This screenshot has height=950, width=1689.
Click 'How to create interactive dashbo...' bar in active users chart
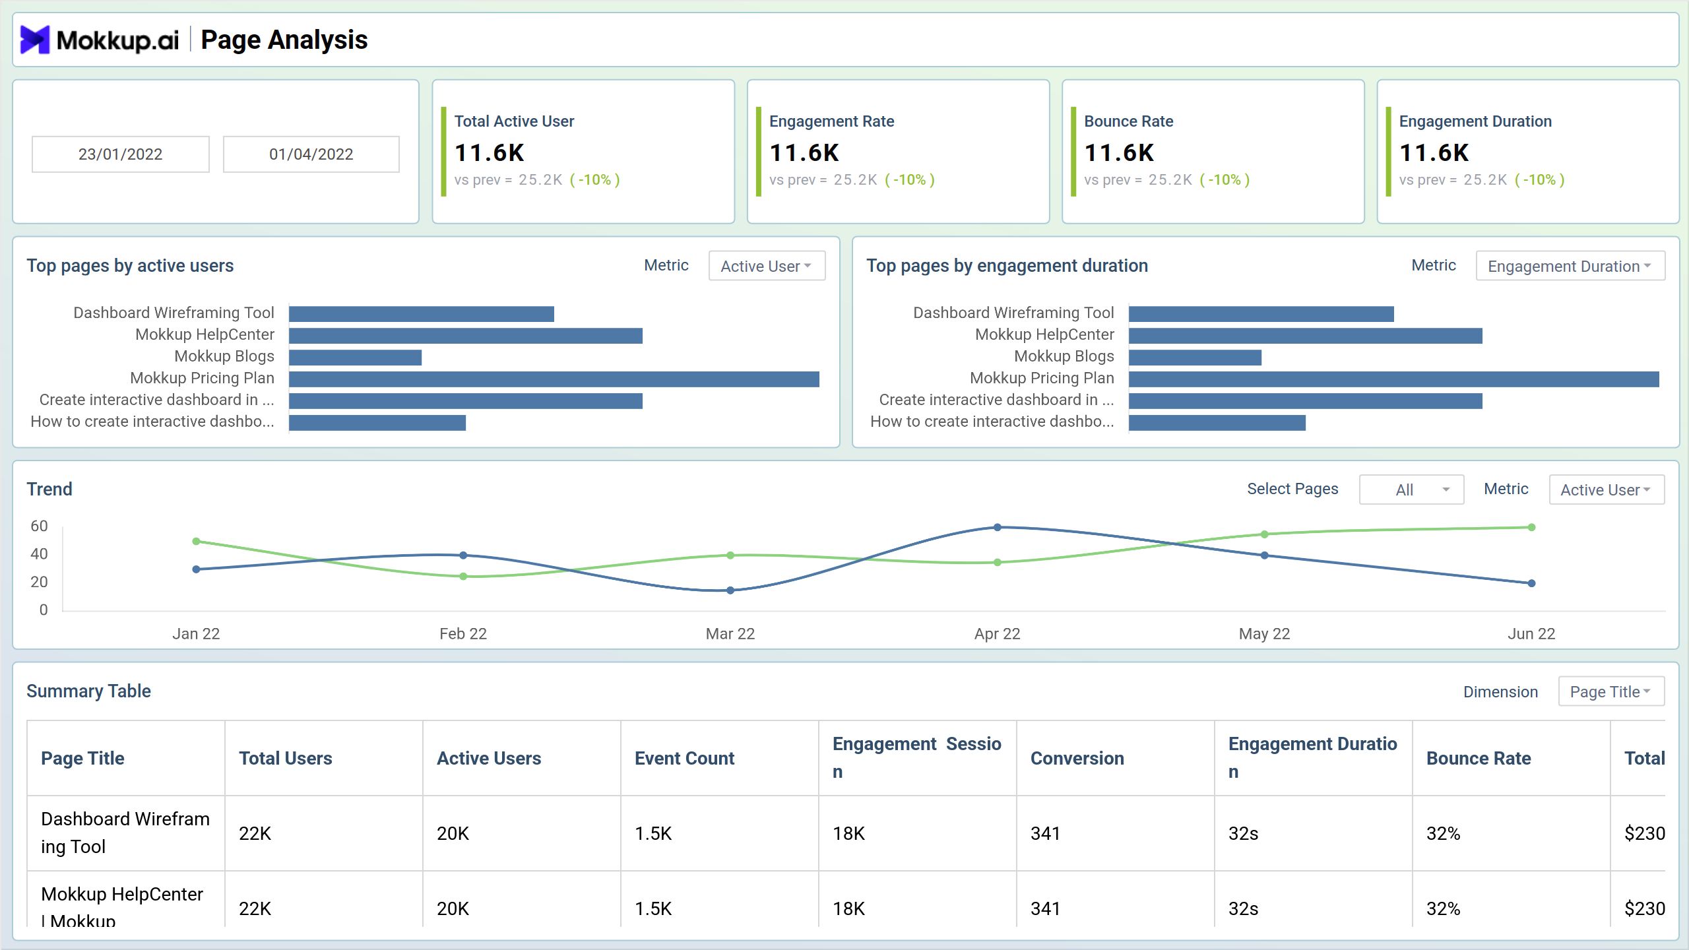377,423
